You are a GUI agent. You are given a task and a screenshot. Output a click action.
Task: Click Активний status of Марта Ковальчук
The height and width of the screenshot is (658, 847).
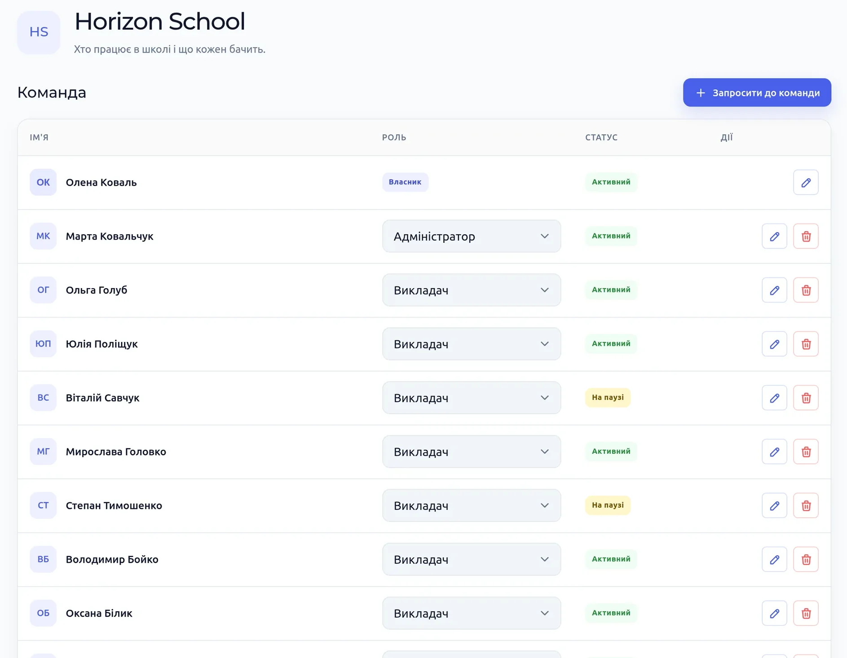click(x=611, y=236)
